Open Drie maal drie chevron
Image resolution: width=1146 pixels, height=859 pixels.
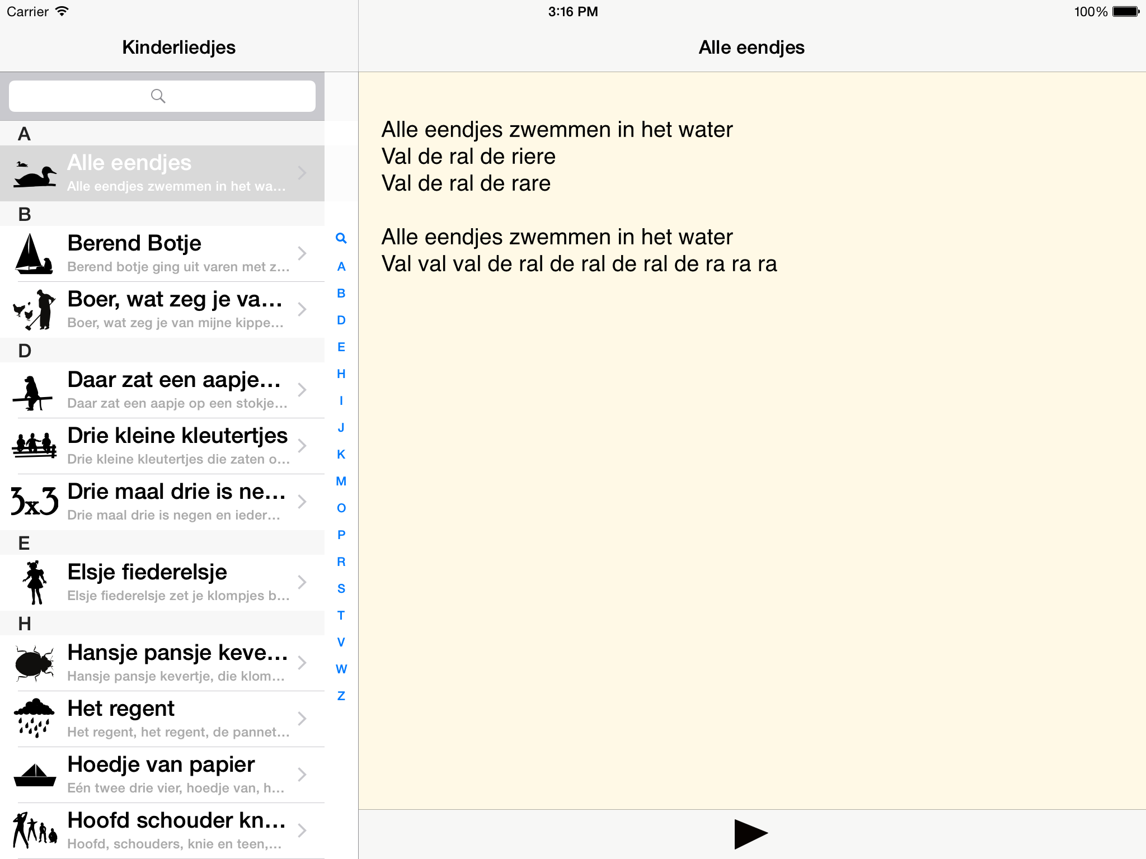tap(302, 502)
